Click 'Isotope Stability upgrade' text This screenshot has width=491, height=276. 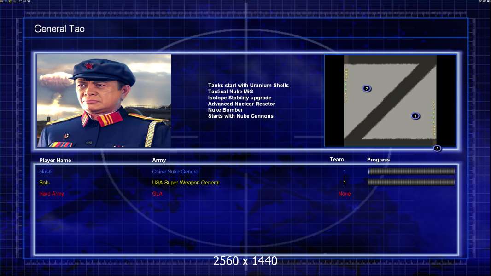coord(240,98)
